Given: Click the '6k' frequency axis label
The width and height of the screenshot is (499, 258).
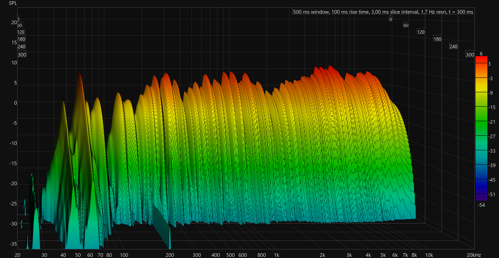Looking at the screenshot, I should [395, 255].
